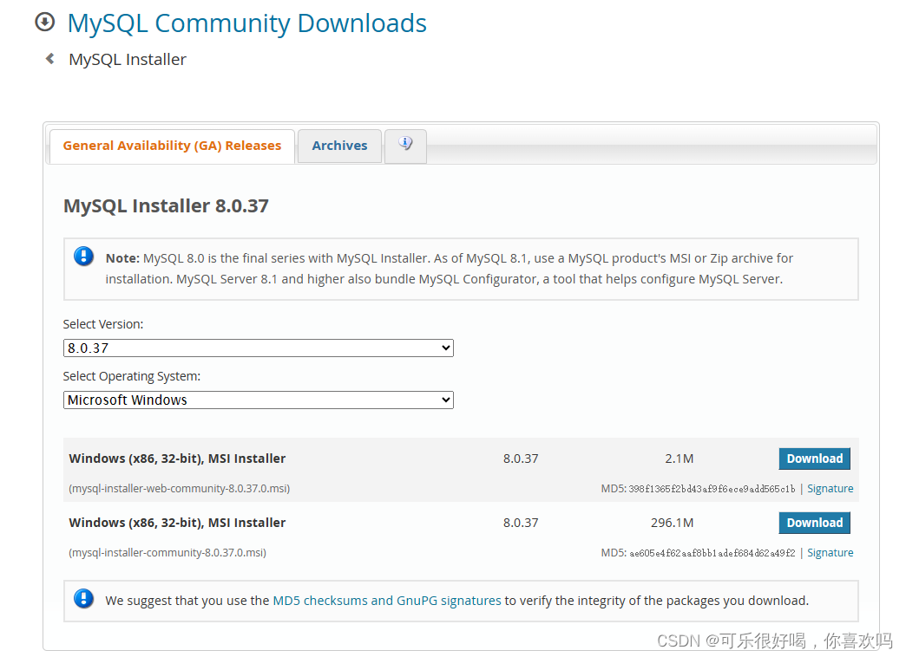Screen dimensions: 906x657
Task: Click the download arrow icon beside page title
Action: point(44,22)
